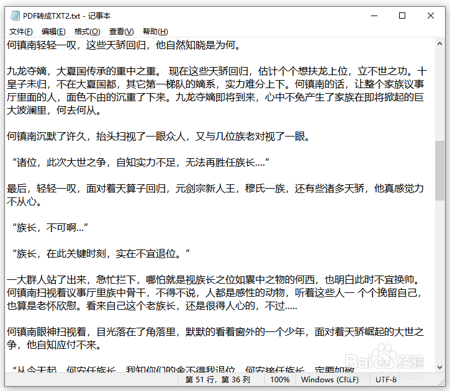Click the line starting 也算是老怀欣慰
Viewport: 450px width, 391px height.
[152, 306]
